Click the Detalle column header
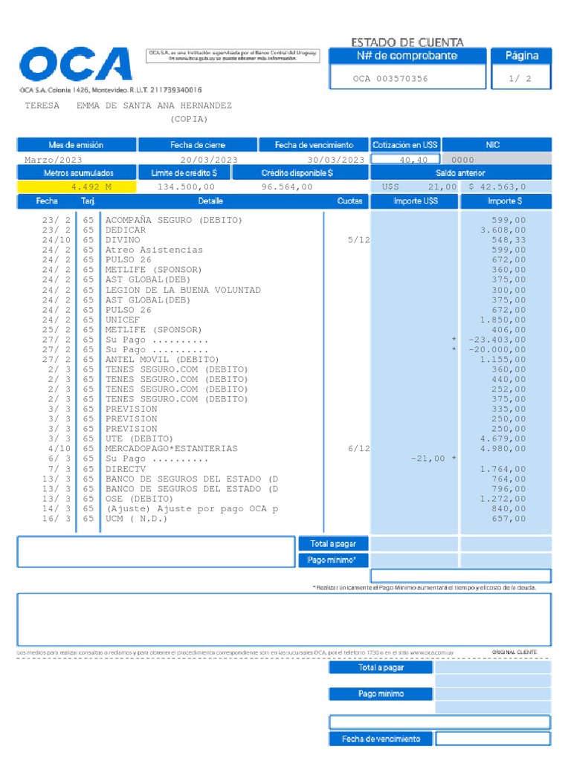 (210, 201)
